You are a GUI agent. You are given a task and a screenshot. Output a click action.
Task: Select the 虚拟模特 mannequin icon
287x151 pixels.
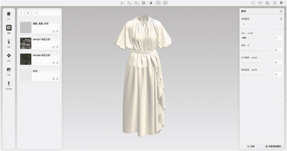(x=9, y=84)
